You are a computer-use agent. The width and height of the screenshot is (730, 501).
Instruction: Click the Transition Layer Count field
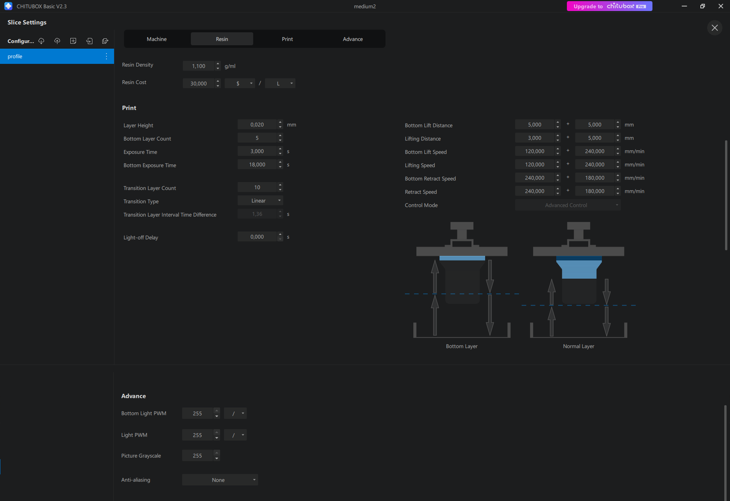coord(257,187)
